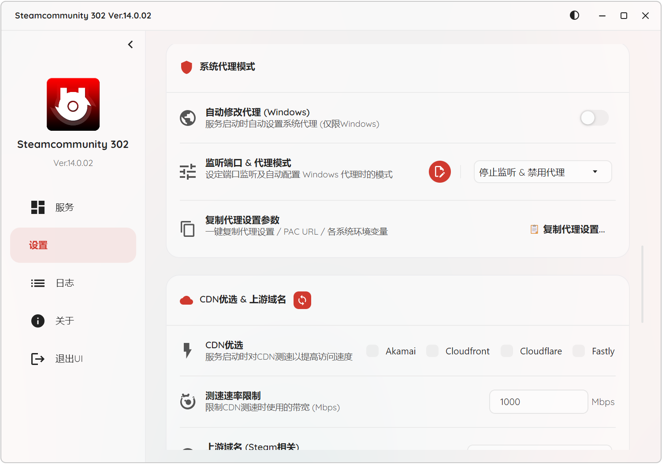
Task: Select the 设置 sidebar item
Action: [73, 245]
